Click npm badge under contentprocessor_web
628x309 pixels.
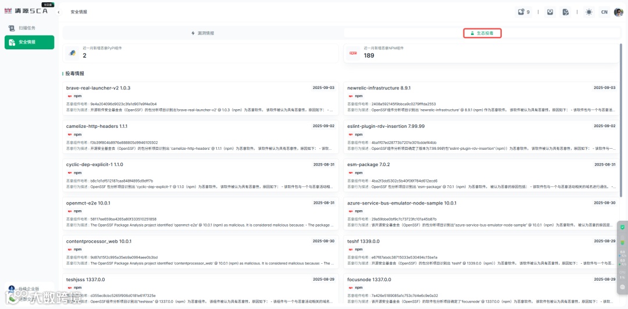74,249
